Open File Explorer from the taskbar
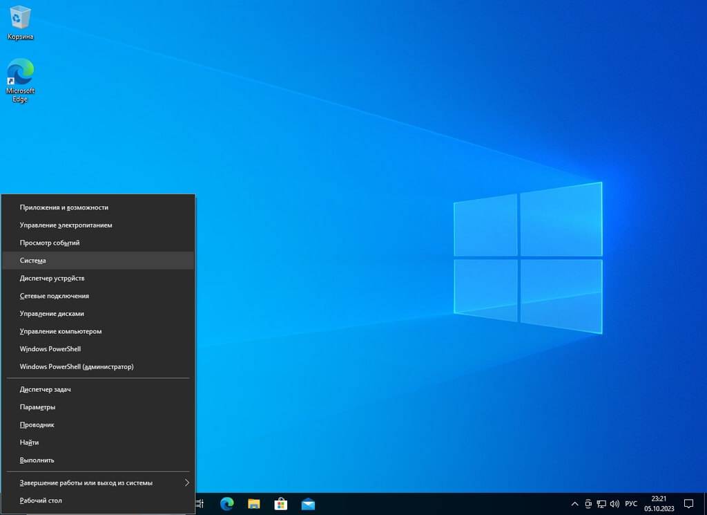 [x=254, y=504]
